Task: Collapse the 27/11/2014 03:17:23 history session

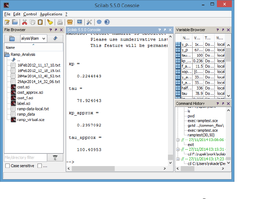Action: pos(178,159)
